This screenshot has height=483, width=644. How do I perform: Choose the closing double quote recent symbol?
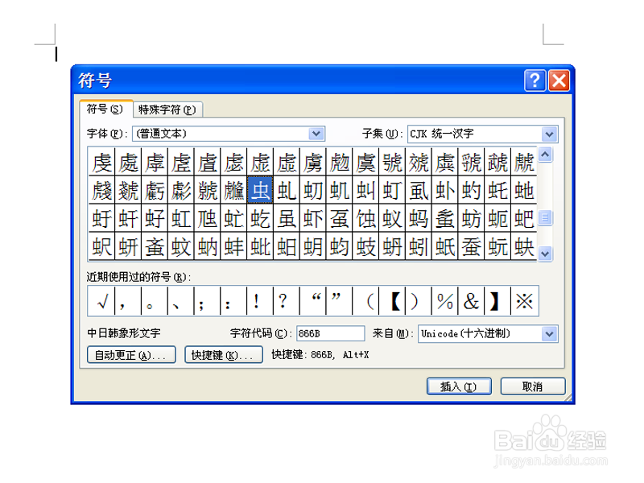(x=339, y=301)
